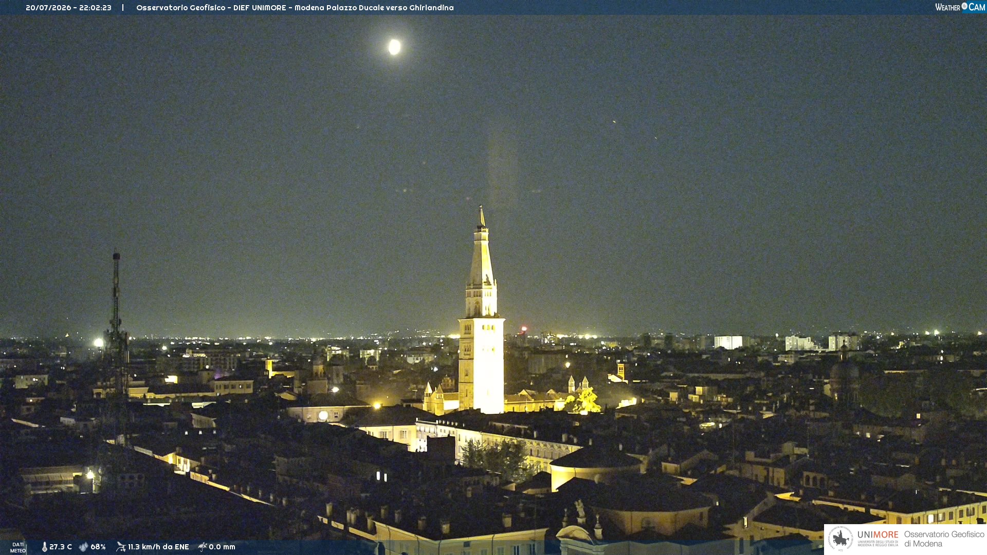Screen dimensions: 987x555
Task: Click Osservatorio Geofisico di Modena text
Action: click(944, 539)
